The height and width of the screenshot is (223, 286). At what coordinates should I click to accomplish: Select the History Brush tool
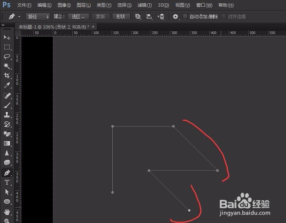[7, 124]
